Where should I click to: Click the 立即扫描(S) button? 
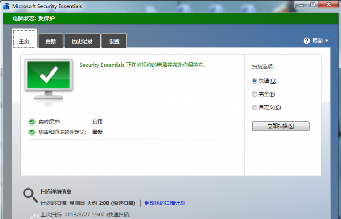pos(281,126)
